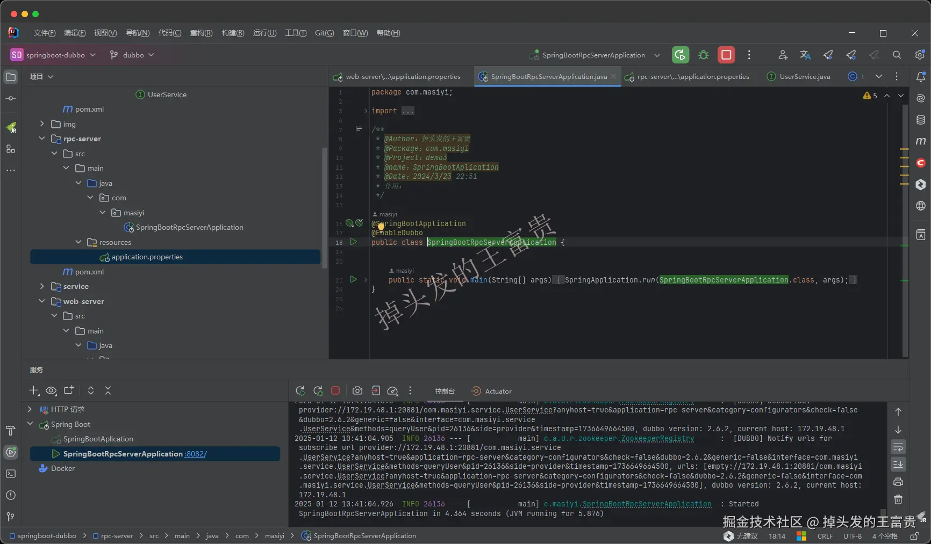Expand all services in the tree
The image size is (931, 544).
click(91, 390)
